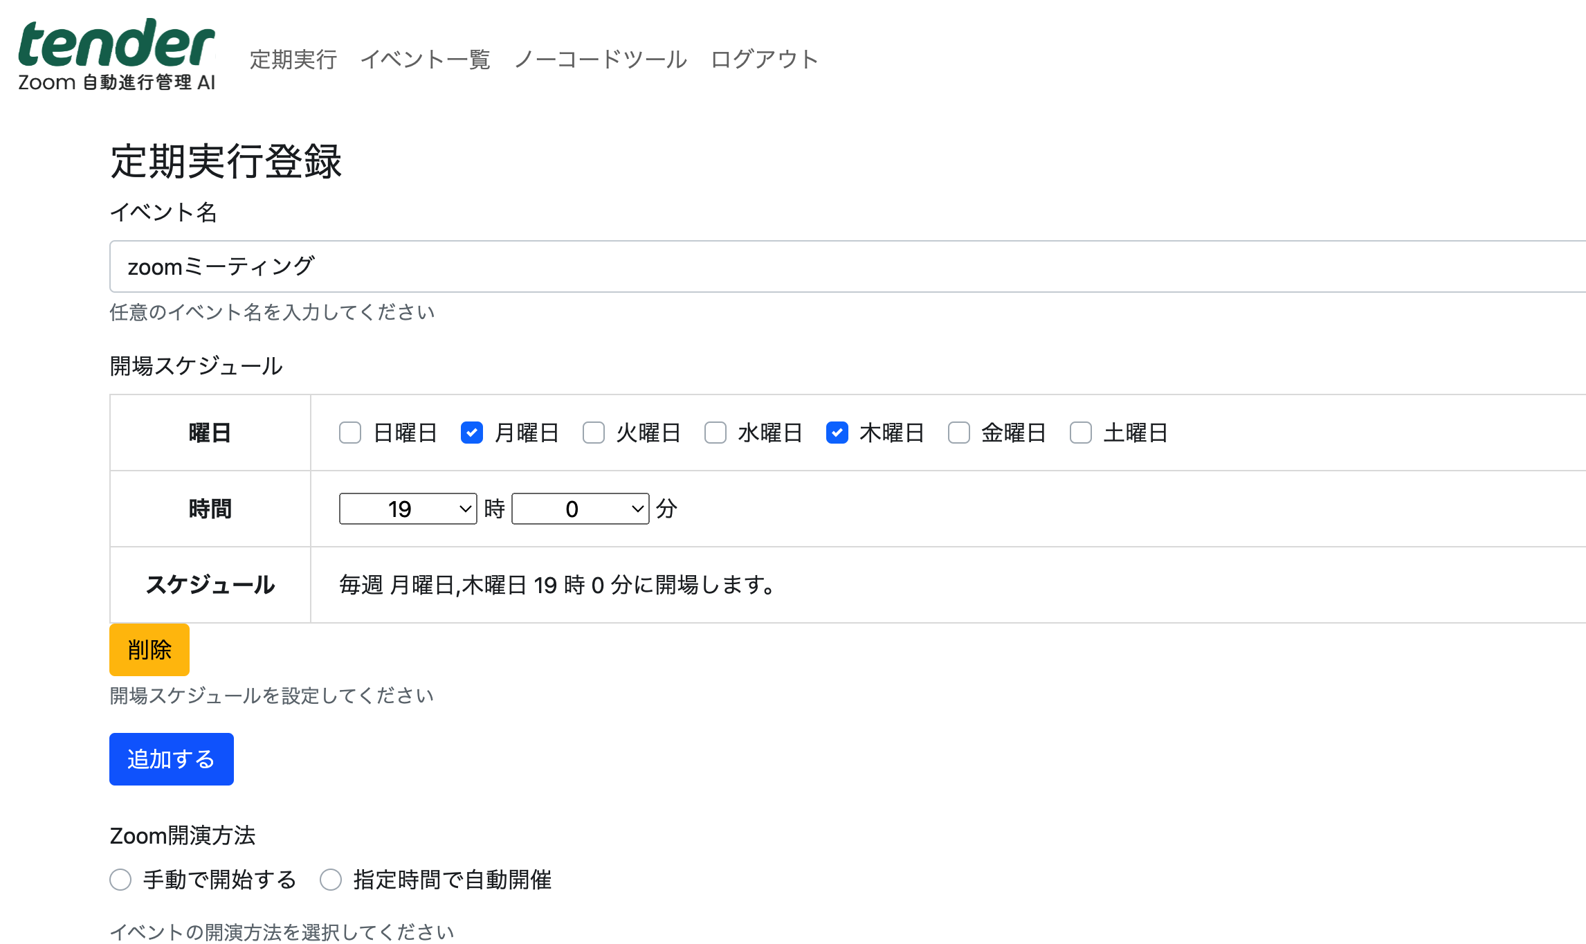
Task: Click the blue 追加する button
Action: coord(171,759)
